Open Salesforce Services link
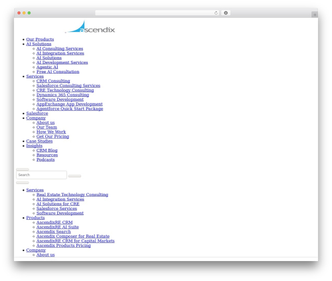The image size is (332, 281). (x=56, y=209)
